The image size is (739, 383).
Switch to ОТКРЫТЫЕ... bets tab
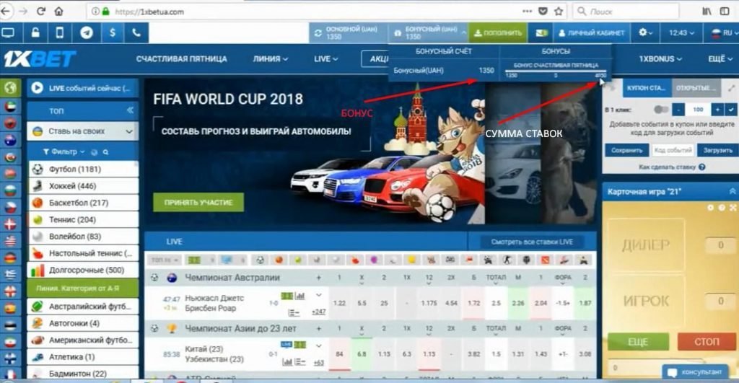pyautogui.click(x=696, y=87)
